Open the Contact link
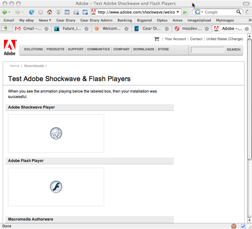The height and width of the screenshot is (229, 252). click(196, 39)
